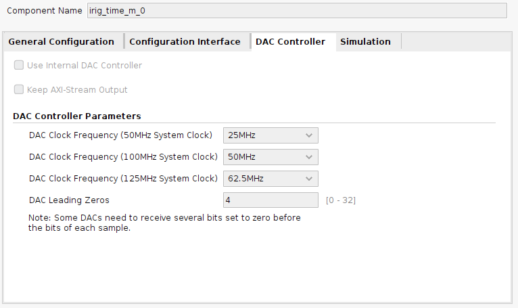518x308 pixels.
Task: Click the Component Name label
Action: point(45,11)
